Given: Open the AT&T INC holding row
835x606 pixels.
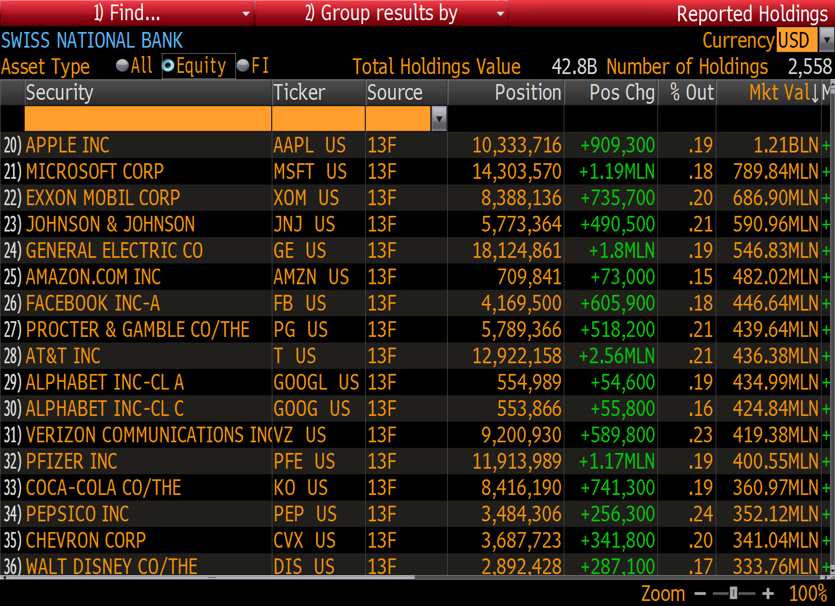Looking at the screenshot, I should click(415, 356).
